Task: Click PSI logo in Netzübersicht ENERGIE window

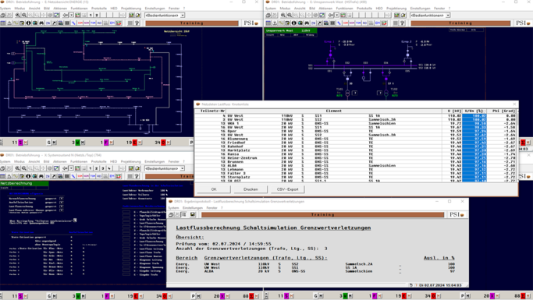Action: (x=251, y=23)
